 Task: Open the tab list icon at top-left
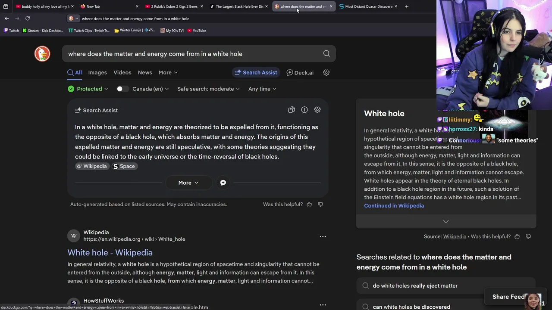pyautogui.click(x=6, y=6)
